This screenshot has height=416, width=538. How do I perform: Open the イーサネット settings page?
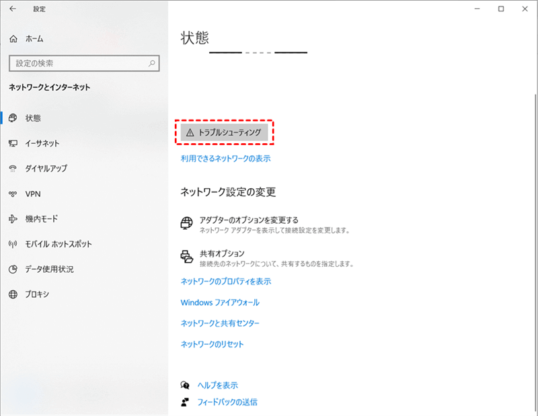pos(42,143)
